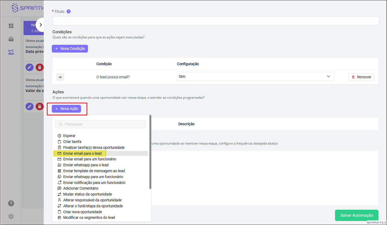Click the action list scrollbar

[x=150, y=152]
